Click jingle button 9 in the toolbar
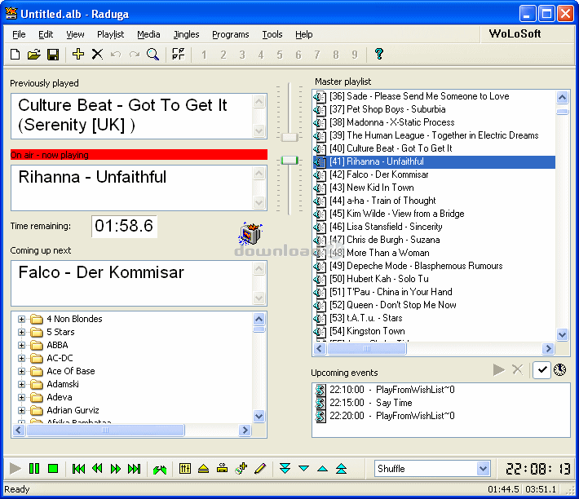 coord(355,55)
